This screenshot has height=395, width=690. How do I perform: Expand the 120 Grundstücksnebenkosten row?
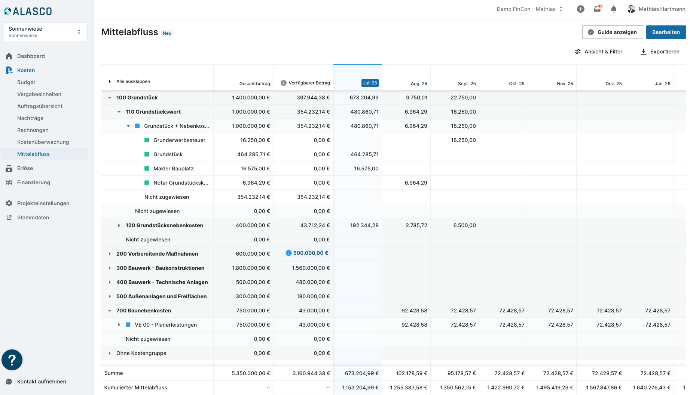119,225
